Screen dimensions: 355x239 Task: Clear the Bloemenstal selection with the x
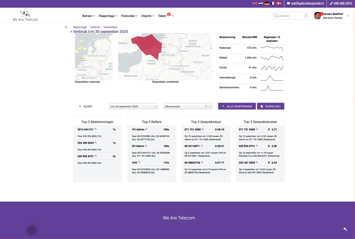point(206,106)
